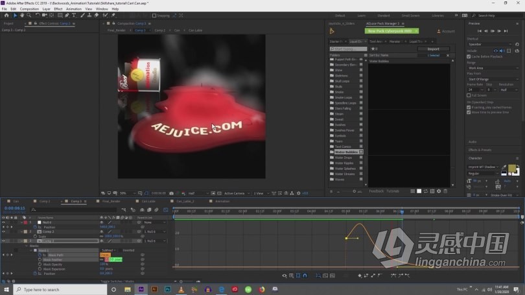Switch to the Can Lable timeline tab
Viewport: 525px width, 295px height.
point(148,201)
